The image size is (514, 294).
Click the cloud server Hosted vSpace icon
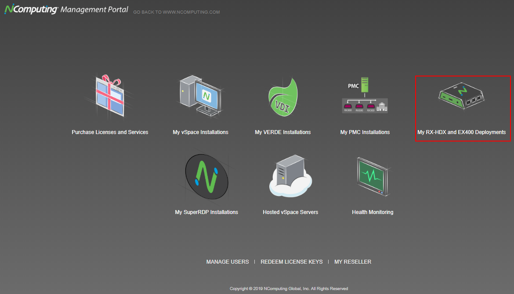[x=290, y=176]
